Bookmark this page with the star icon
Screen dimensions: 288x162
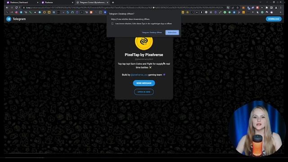click(238, 8)
